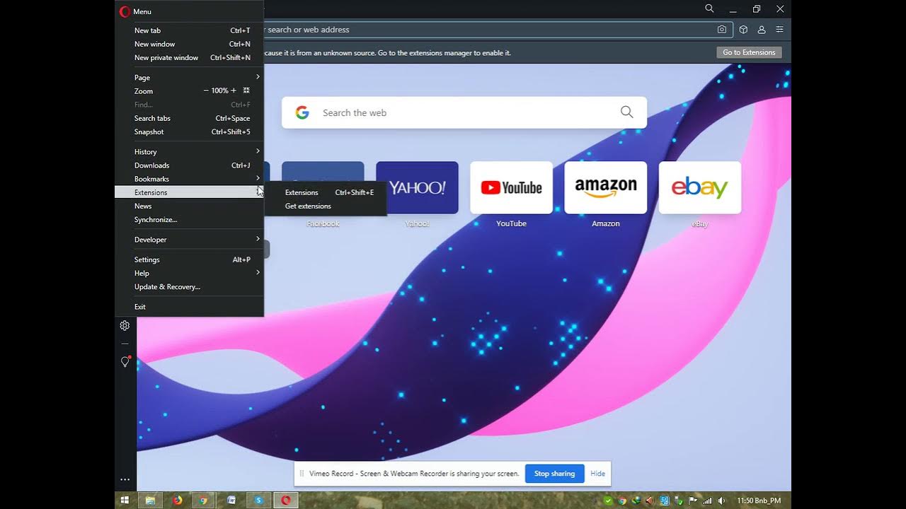The width and height of the screenshot is (906, 509).
Task: Click the magnifier icon in web search box
Action: pyautogui.click(x=626, y=112)
